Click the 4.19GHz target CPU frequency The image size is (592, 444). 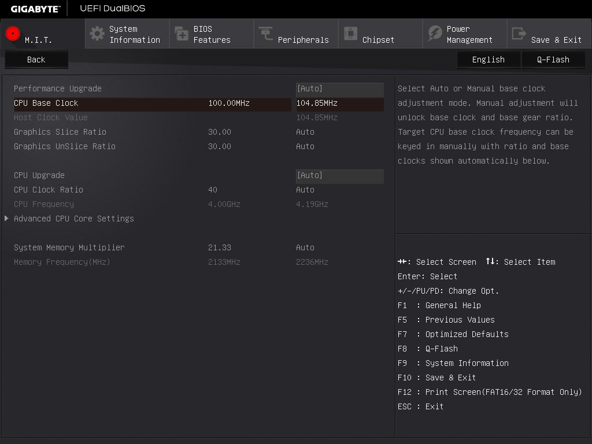pos(312,204)
